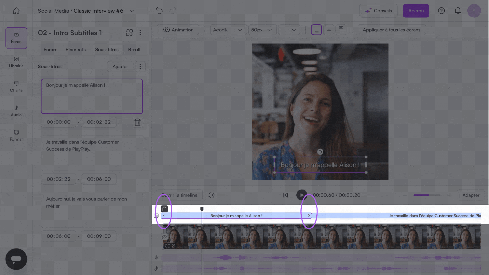Toggle video track visibility eye icon
Image resolution: width=489 pixels, height=275 pixels.
[164, 237]
